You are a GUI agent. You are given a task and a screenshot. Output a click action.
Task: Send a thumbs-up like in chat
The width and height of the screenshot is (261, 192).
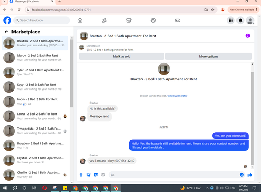tap(250, 175)
